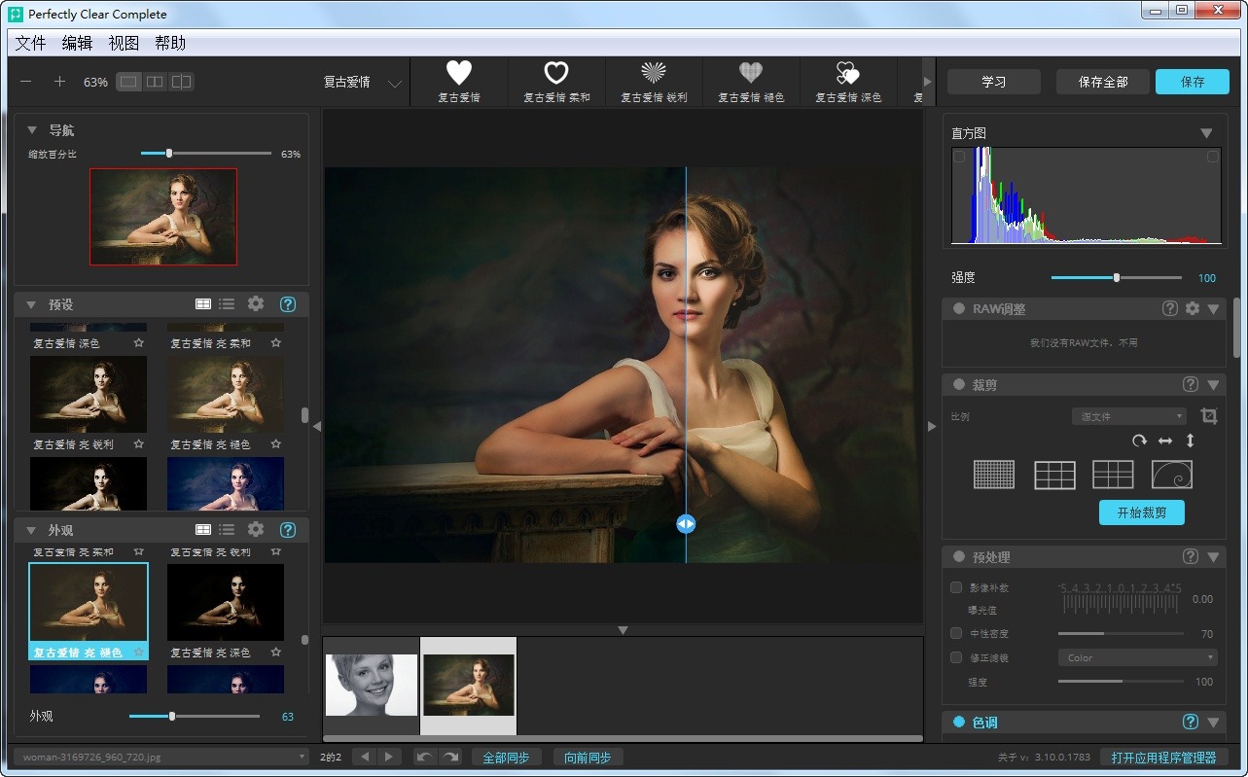Show presets panel in list view
Viewport: 1248px width, 777px height.
[227, 304]
